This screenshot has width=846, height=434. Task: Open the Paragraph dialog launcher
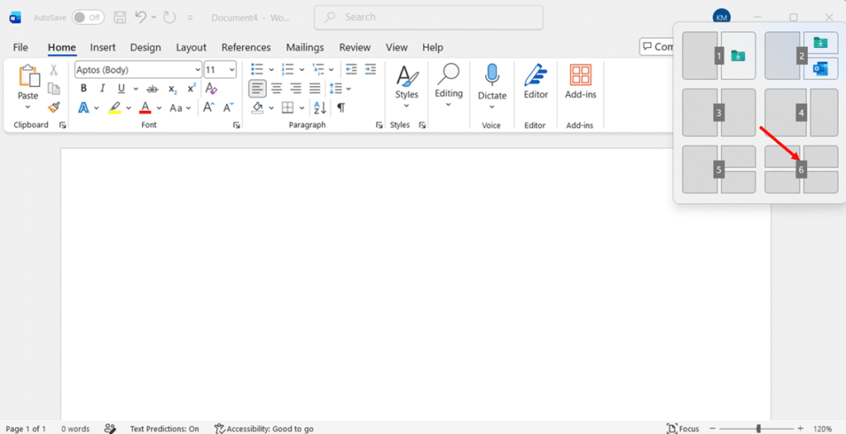pyautogui.click(x=378, y=125)
